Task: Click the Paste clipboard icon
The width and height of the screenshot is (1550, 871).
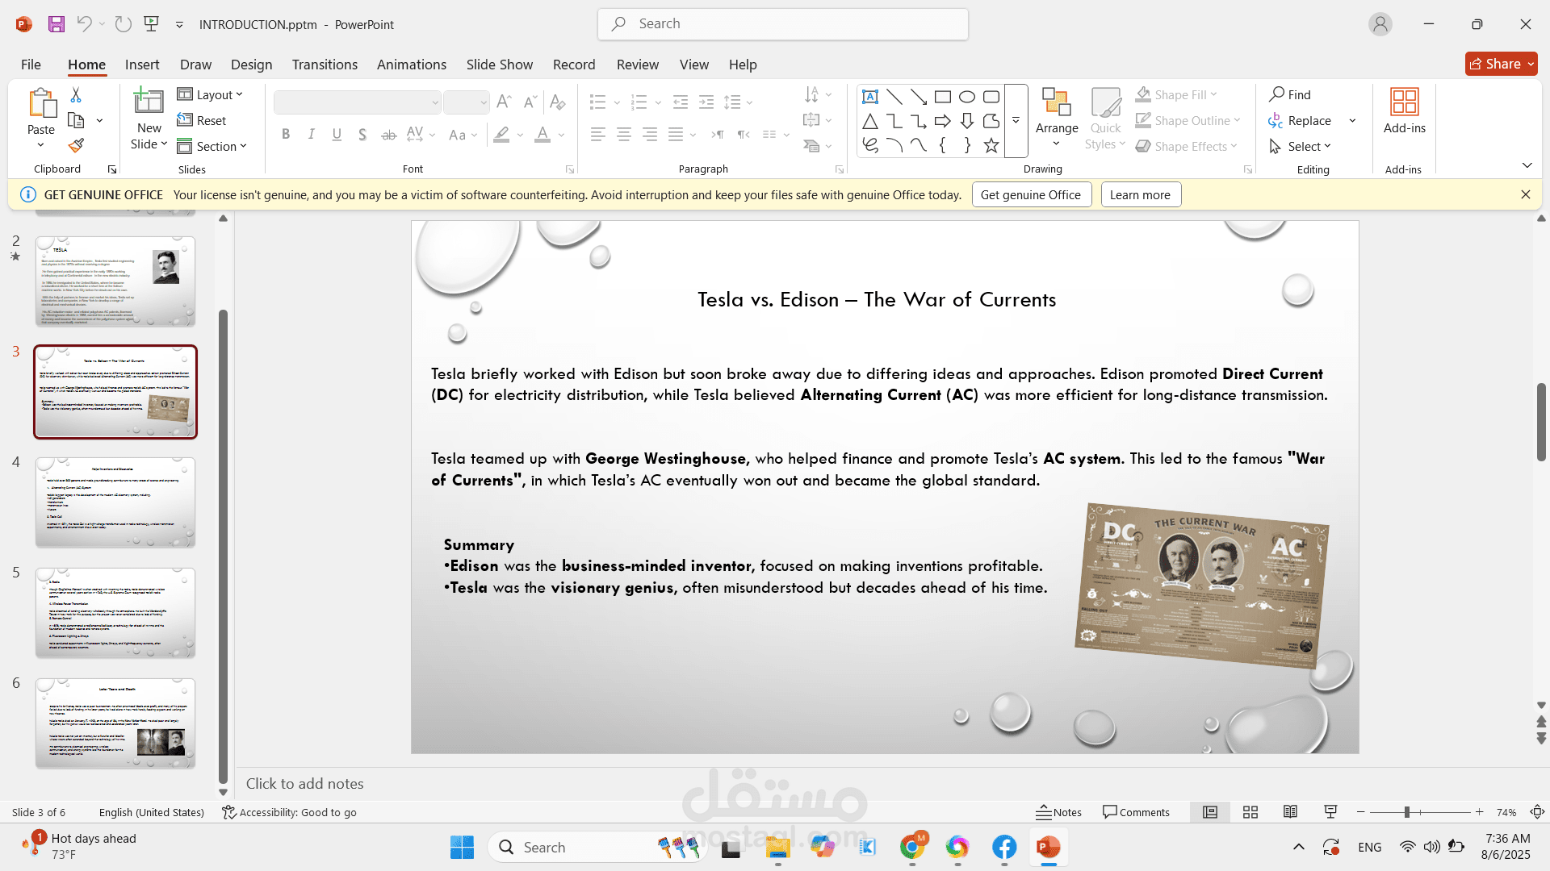Action: pos(41,103)
